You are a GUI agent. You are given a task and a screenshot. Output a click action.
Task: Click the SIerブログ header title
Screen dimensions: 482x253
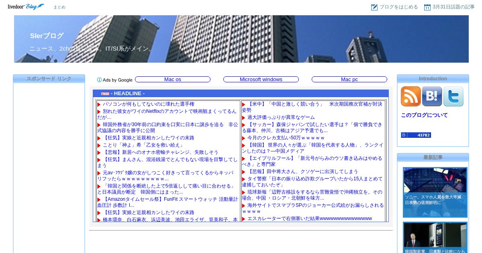point(47,36)
